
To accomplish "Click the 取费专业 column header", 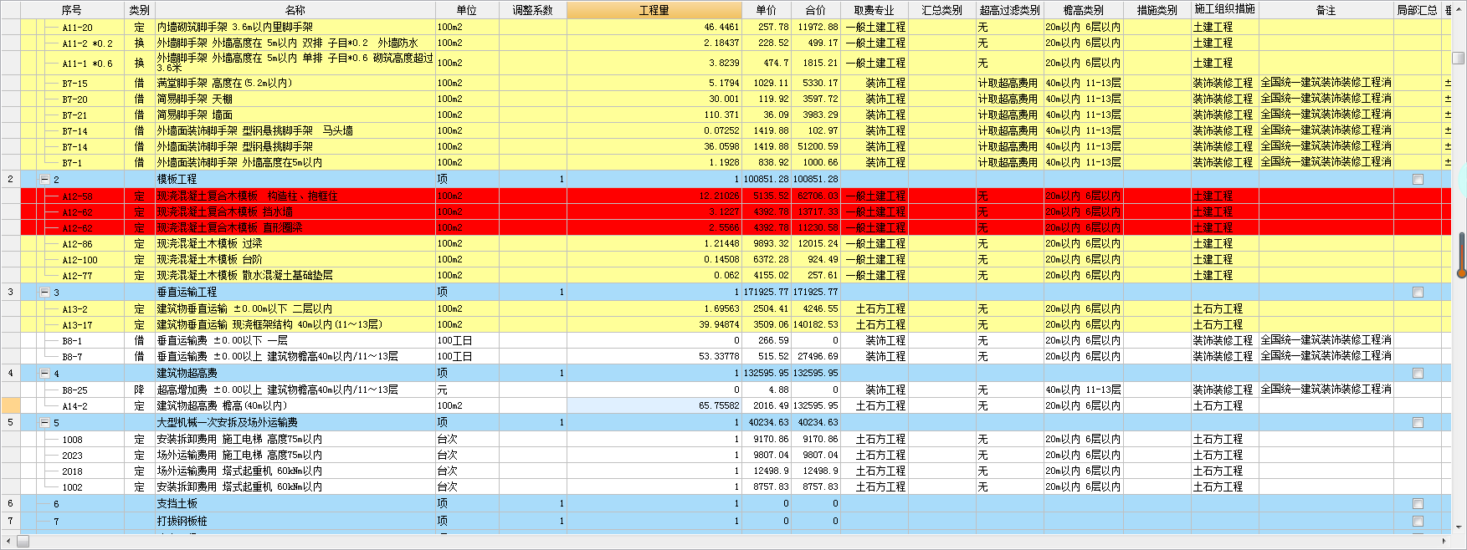I will click(875, 10).
